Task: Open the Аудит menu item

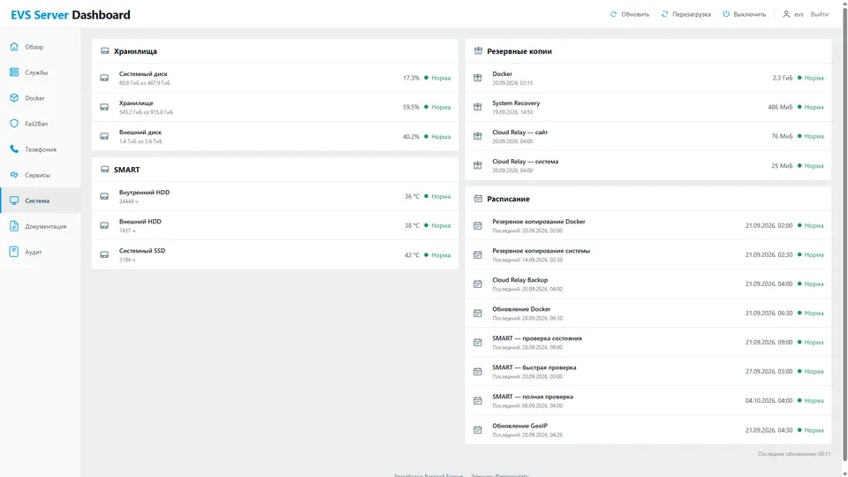Action: pos(41,252)
